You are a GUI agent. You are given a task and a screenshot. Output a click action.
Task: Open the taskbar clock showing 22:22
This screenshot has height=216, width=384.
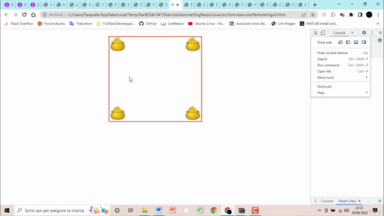pyautogui.click(x=359, y=211)
